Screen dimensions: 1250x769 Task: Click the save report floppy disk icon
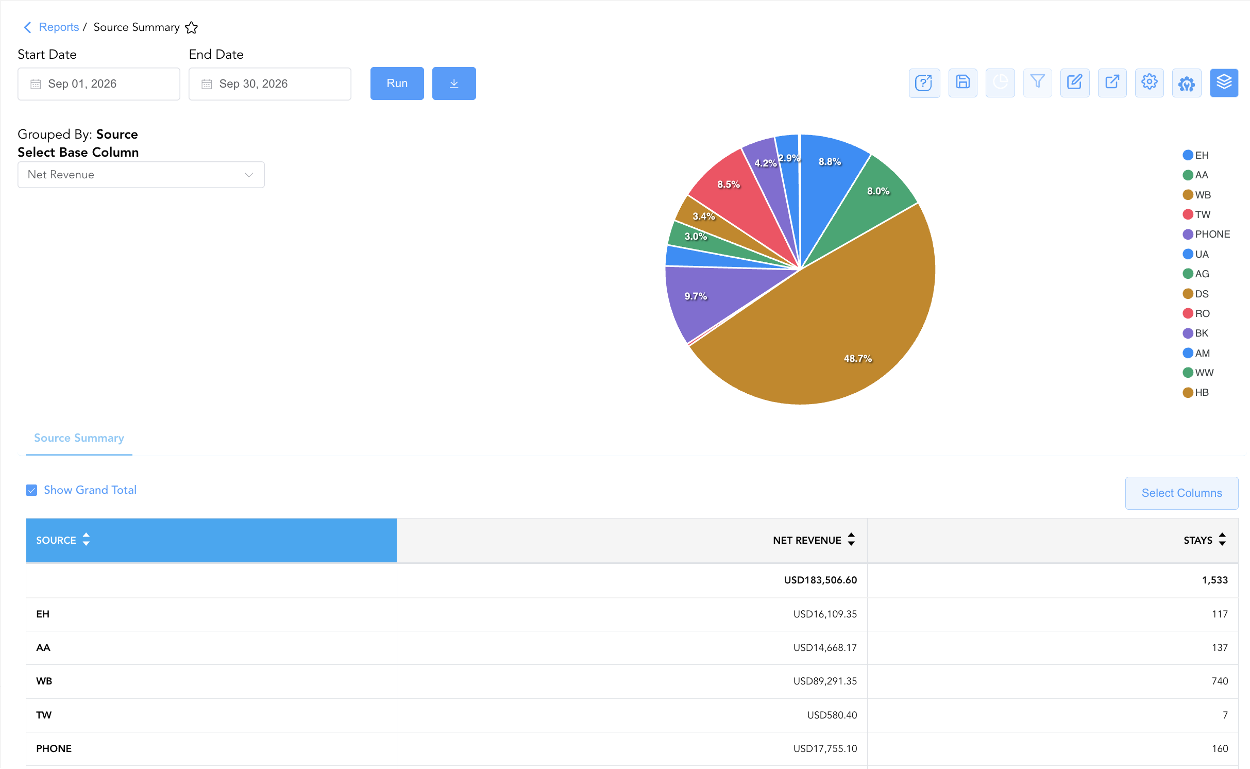coord(962,83)
